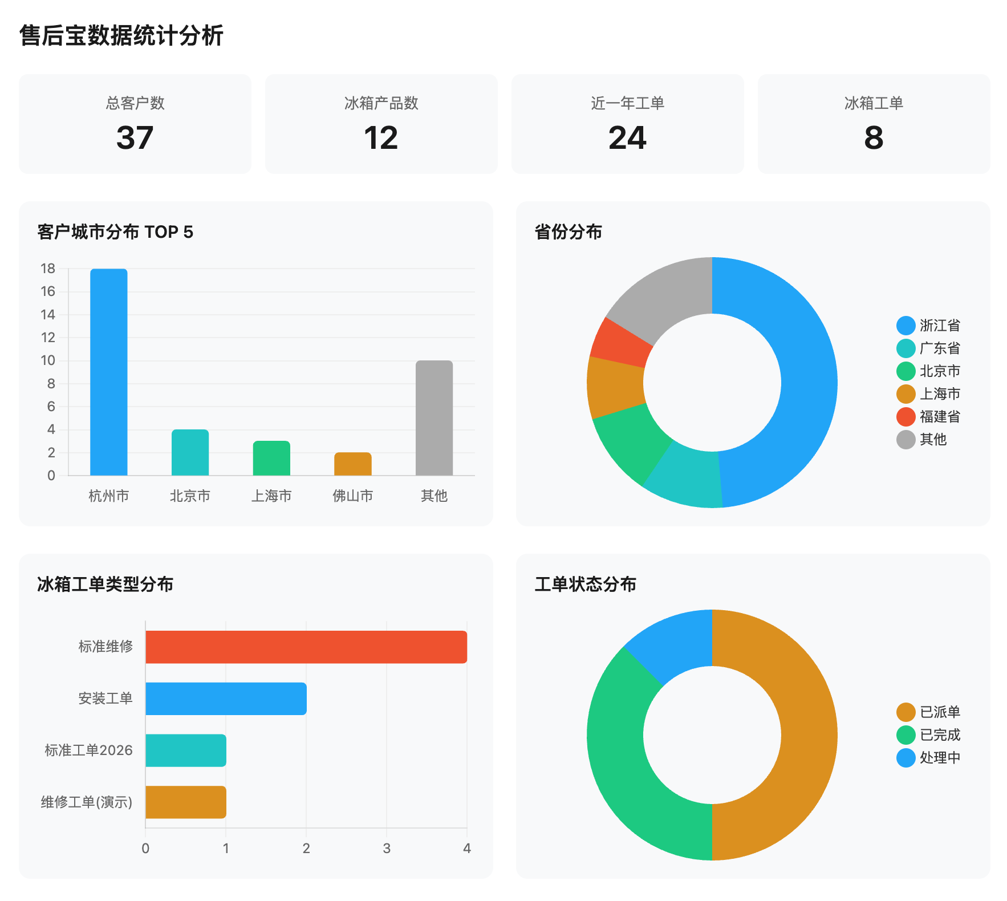Click the blue 杭州市 bar in city chart
The width and height of the screenshot is (1007, 901).
click(109, 372)
